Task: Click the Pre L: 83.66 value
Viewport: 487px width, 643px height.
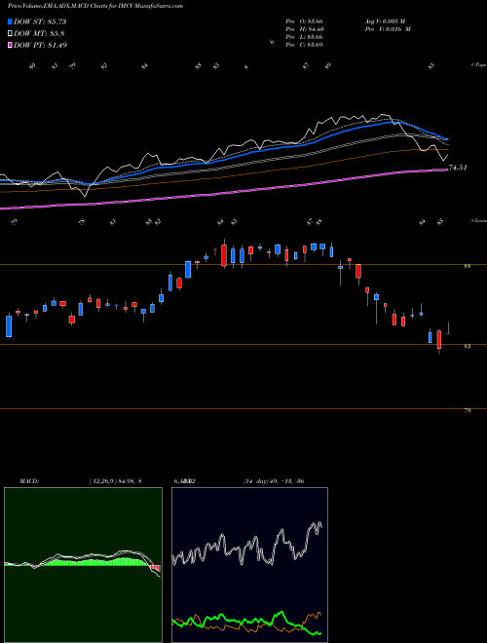Action: point(305,37)
